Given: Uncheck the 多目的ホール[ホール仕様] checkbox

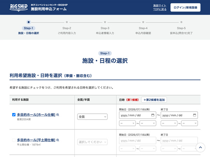Looking at the screenshot, I should point(14,115).
